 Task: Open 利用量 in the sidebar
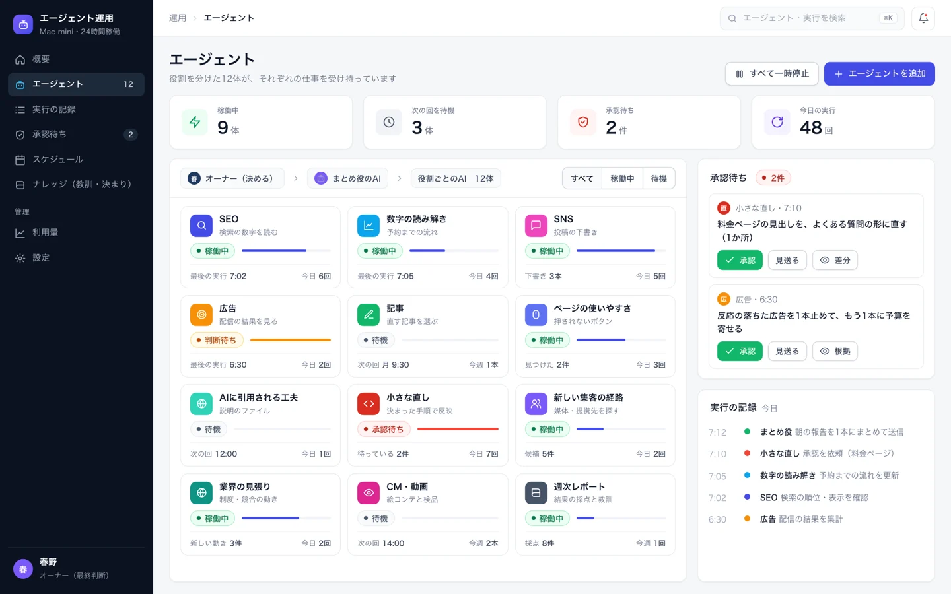[76, 233]
